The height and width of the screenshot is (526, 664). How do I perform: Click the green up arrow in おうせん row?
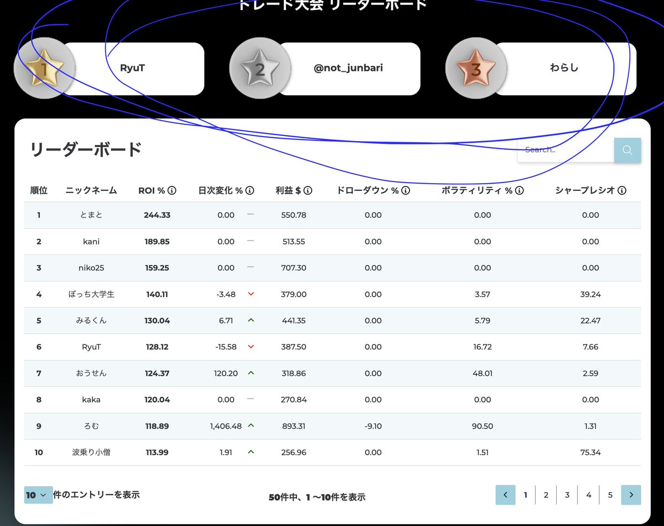point(251,373)
